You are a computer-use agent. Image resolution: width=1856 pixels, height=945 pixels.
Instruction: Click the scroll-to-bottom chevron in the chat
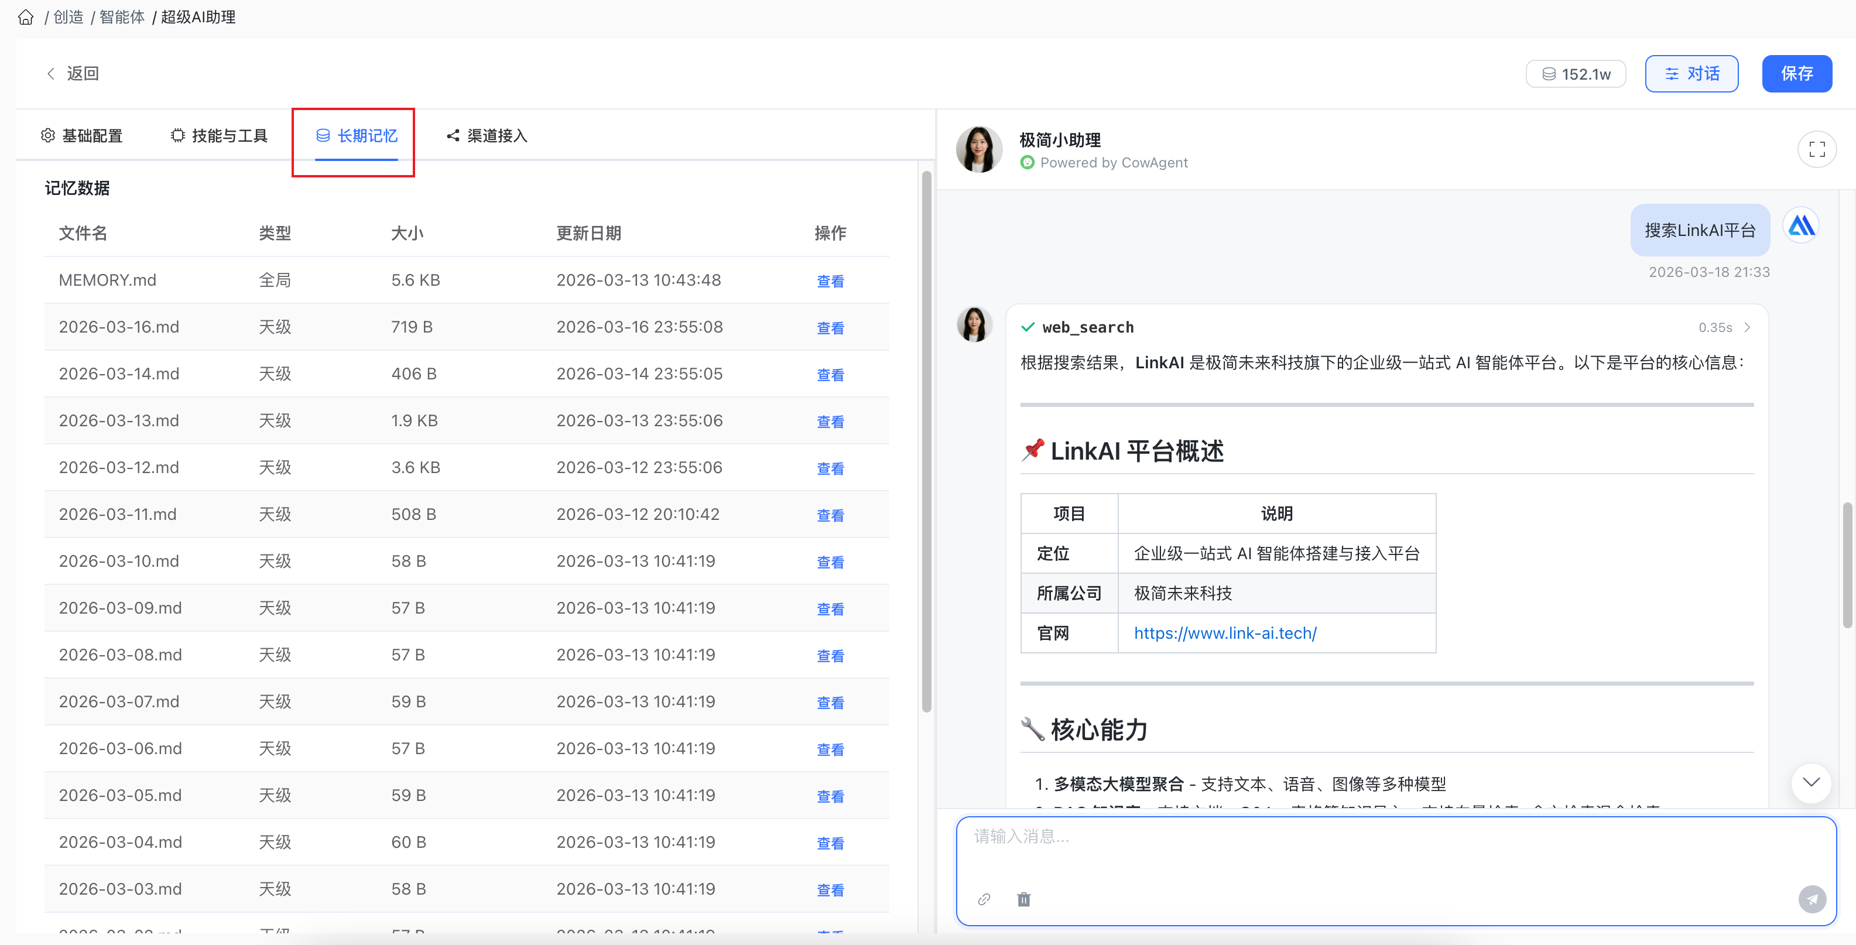coord(1810,783)
